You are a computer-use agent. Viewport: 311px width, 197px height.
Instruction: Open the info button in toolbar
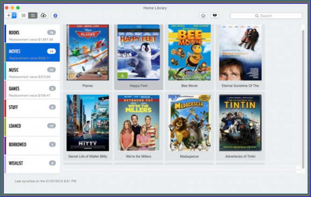pyautogui.click(x=55, y=15)
